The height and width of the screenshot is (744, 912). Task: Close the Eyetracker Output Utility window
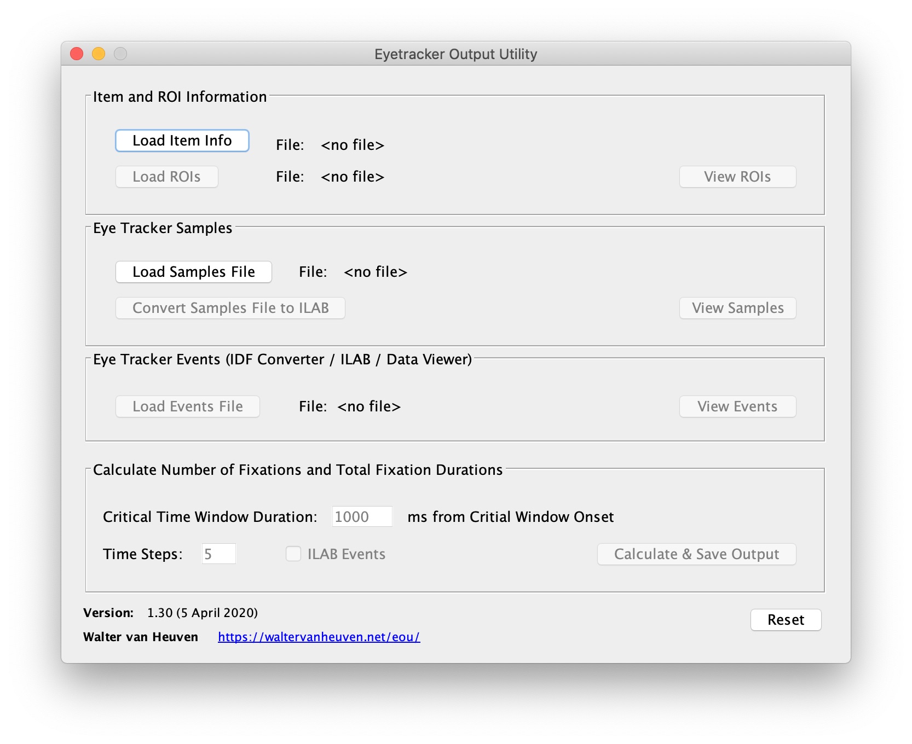[x=77, y=54]
